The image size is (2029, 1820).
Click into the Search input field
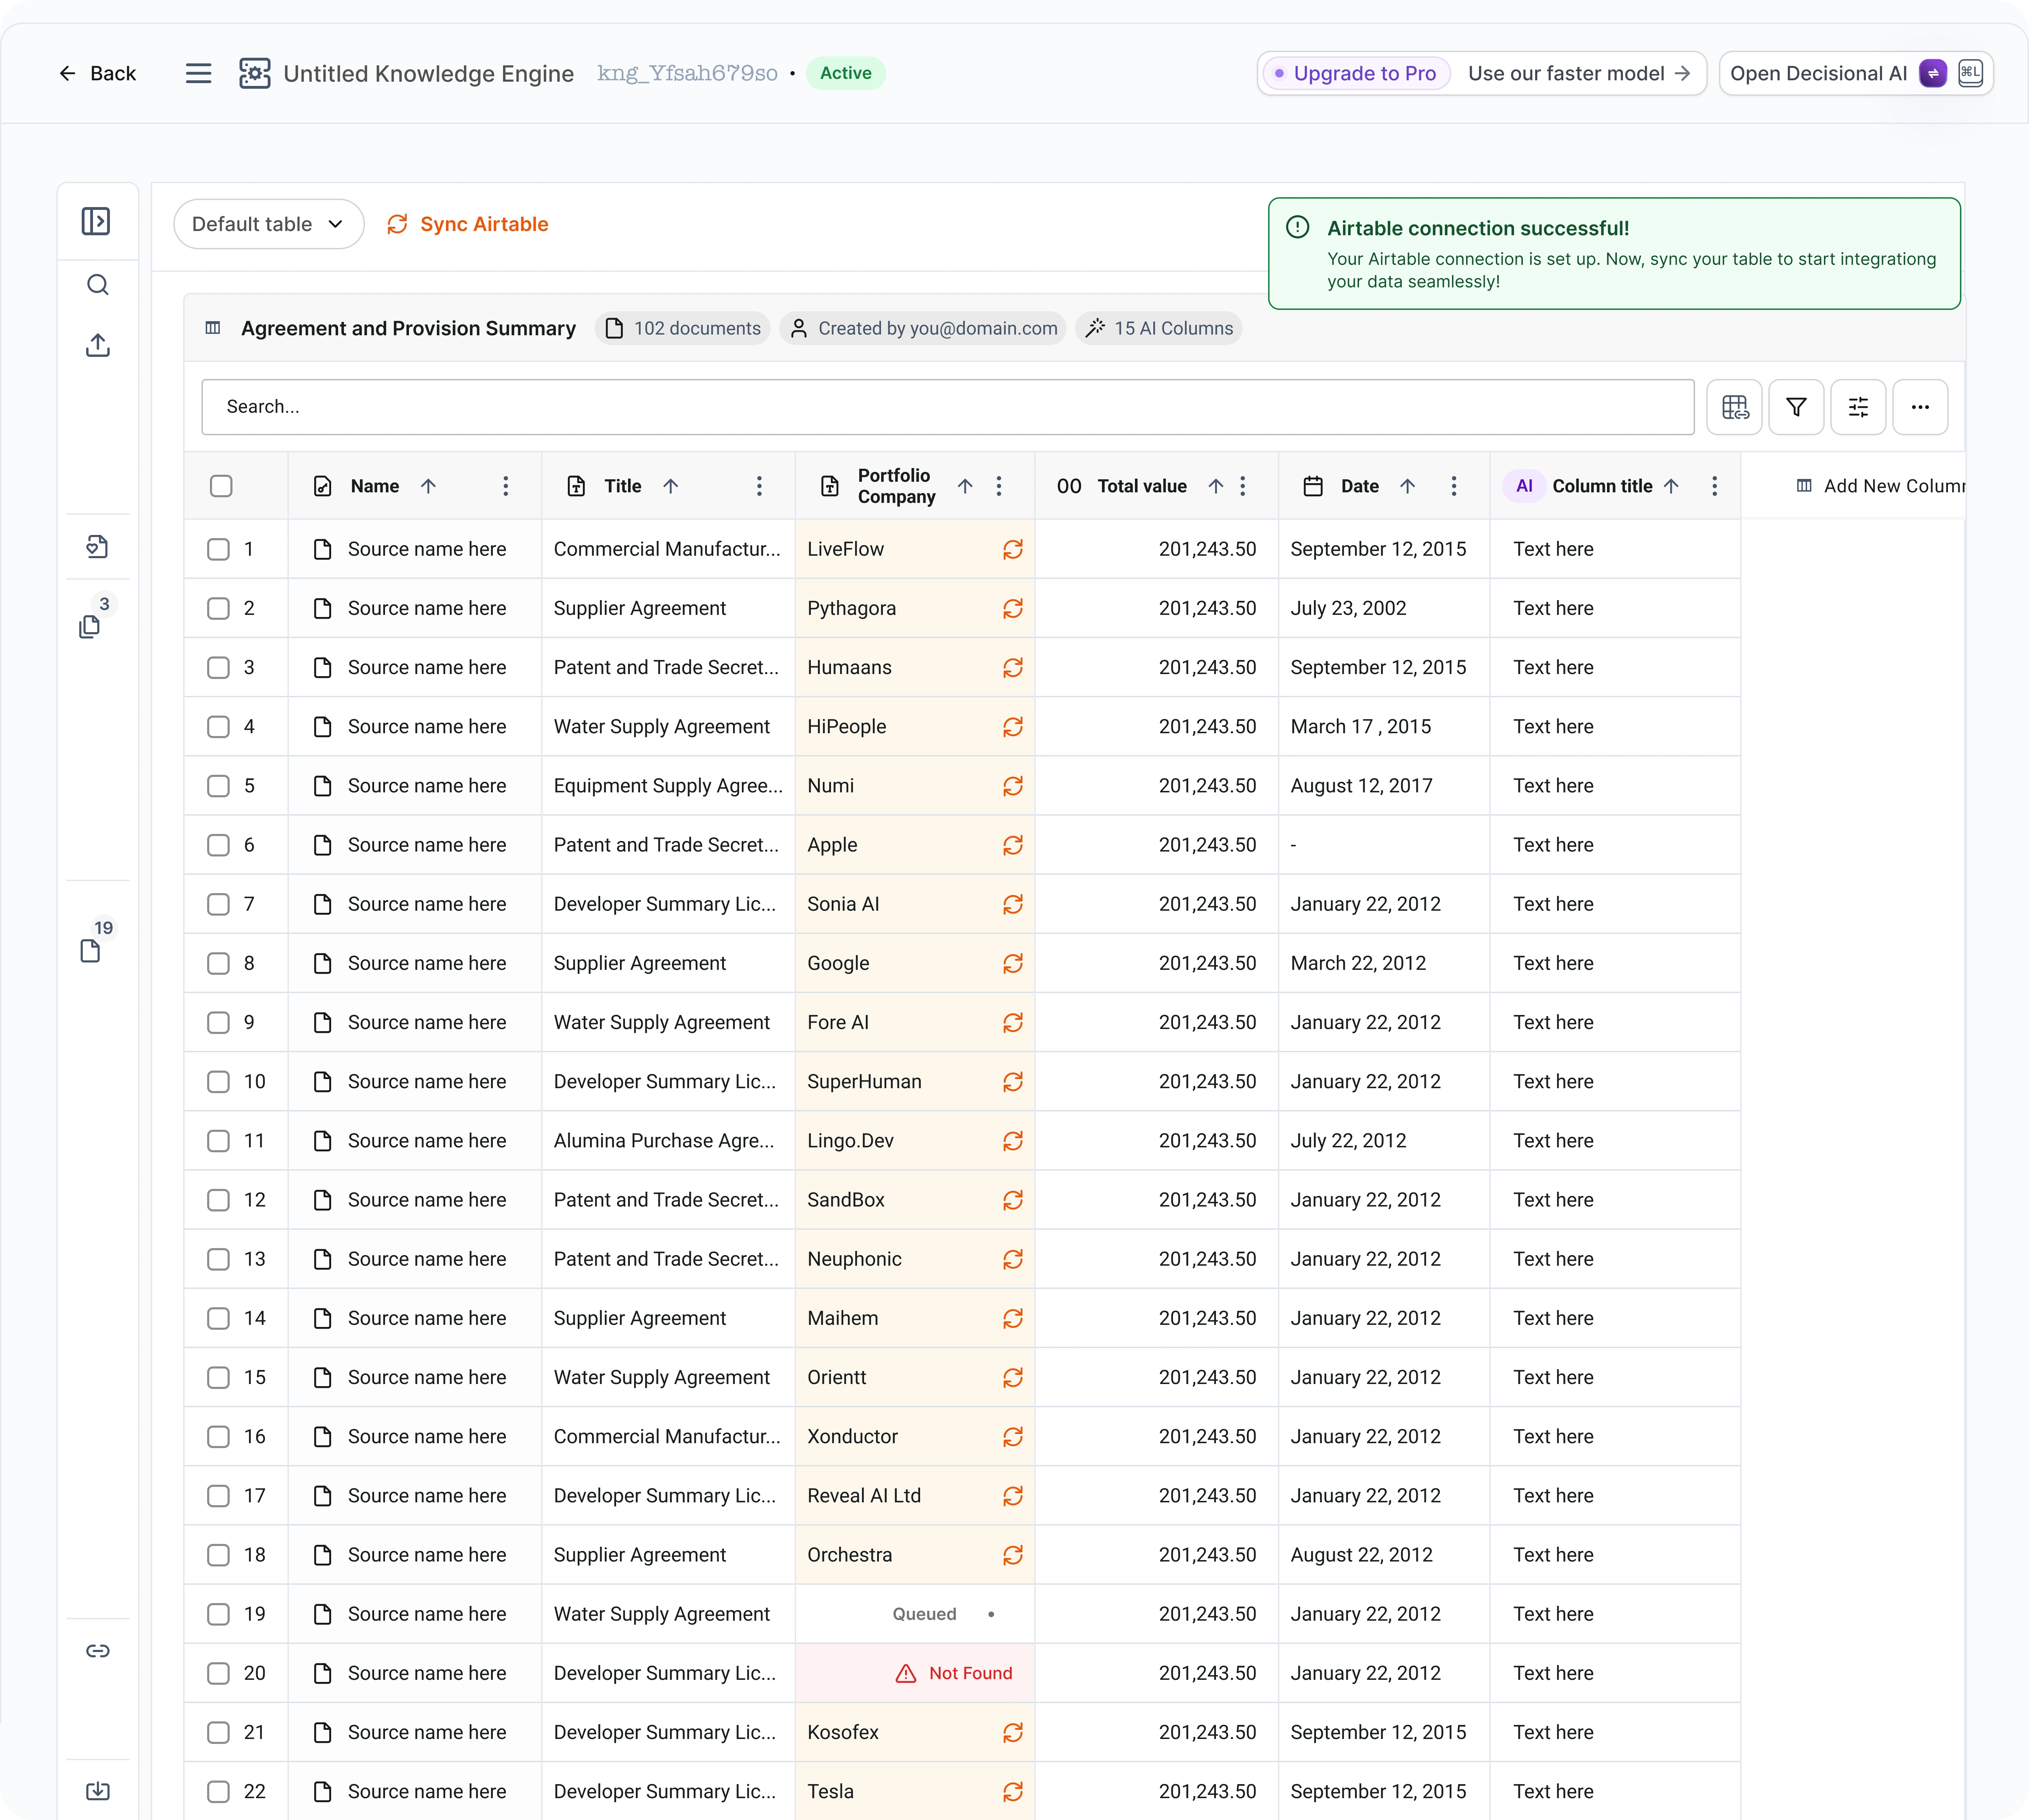[946, 407]
